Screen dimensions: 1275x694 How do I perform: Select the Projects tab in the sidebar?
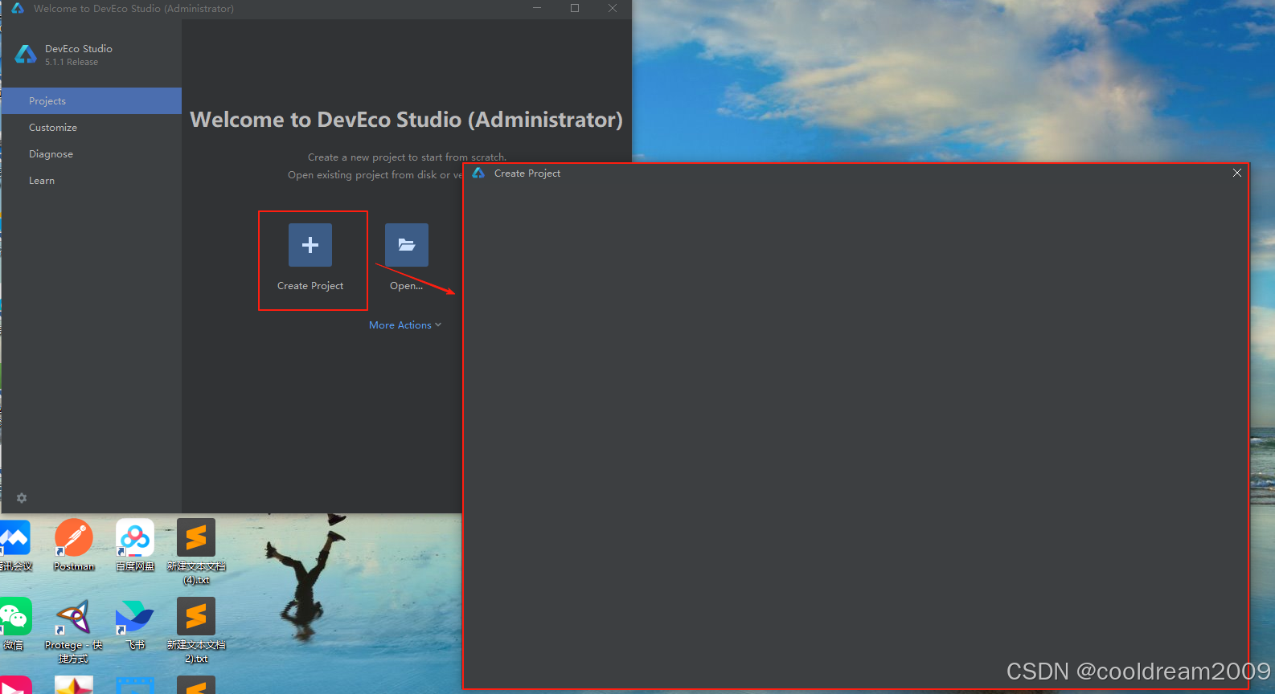tap(92, 101)
